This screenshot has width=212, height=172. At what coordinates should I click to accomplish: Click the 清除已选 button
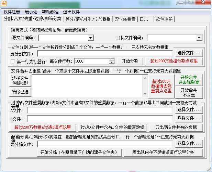20,92
